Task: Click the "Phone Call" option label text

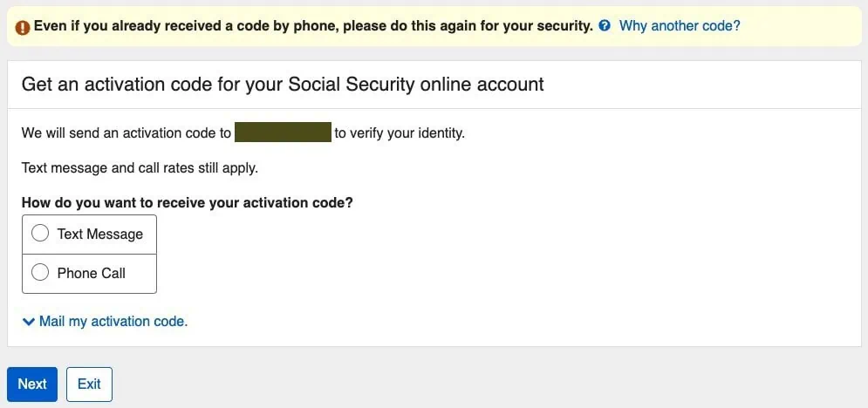Action: (x=91, y=273)
